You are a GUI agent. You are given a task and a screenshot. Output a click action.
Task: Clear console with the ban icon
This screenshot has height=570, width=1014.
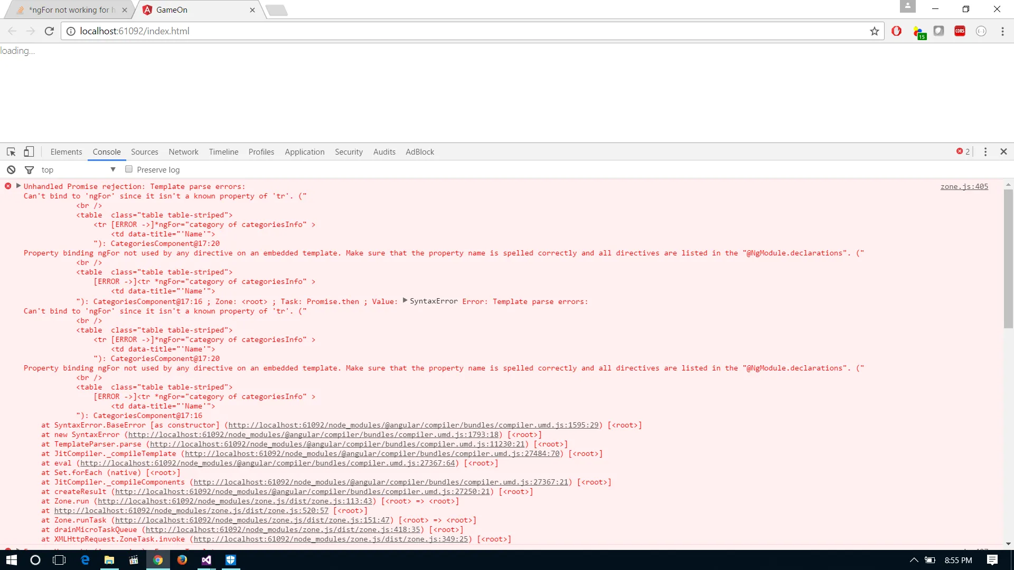pyautogui.click(x=11, y=170)
